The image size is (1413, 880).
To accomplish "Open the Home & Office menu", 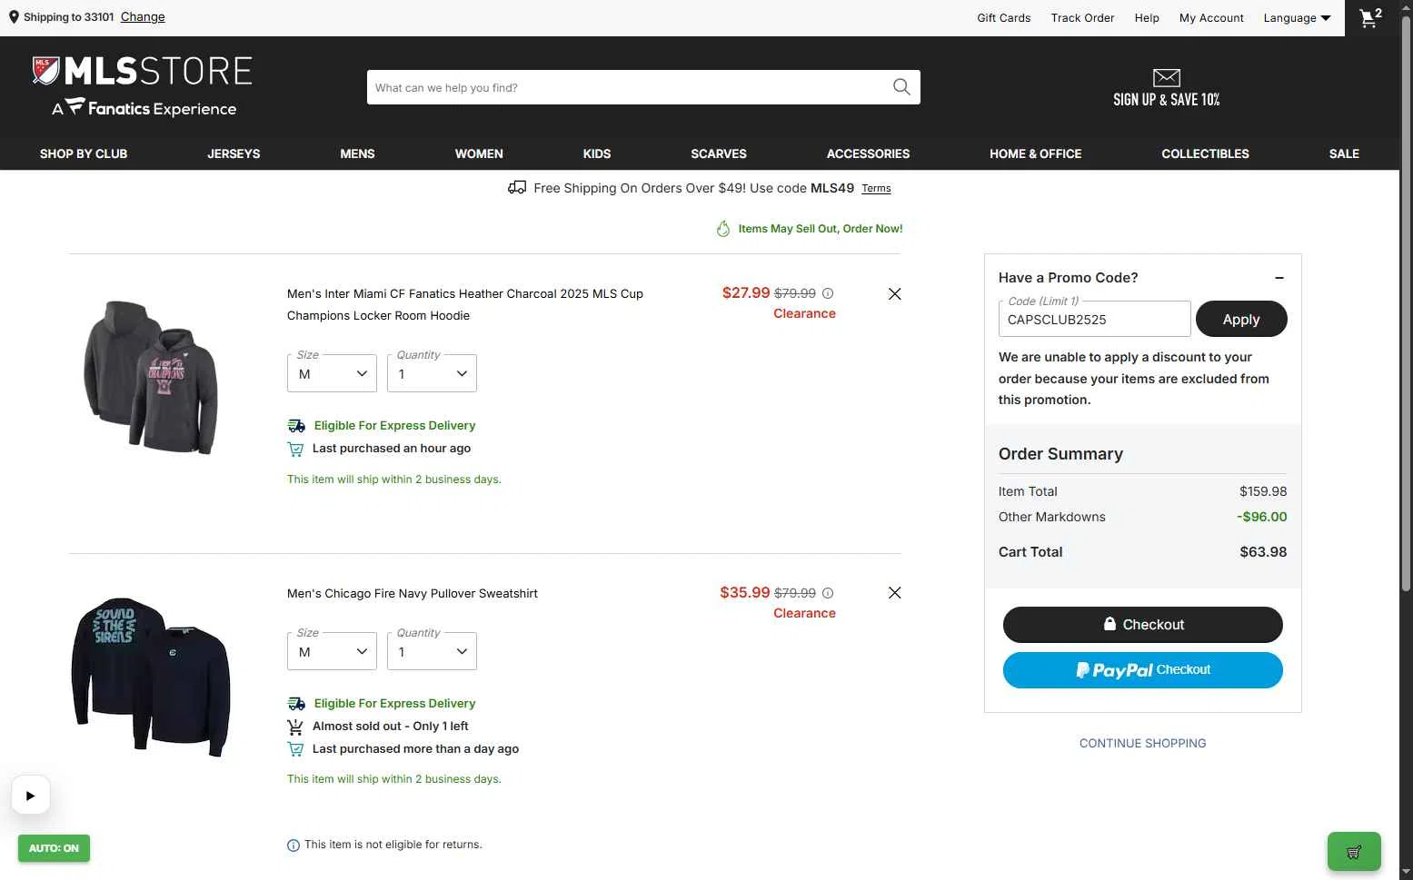I will tap(1036, 153).
